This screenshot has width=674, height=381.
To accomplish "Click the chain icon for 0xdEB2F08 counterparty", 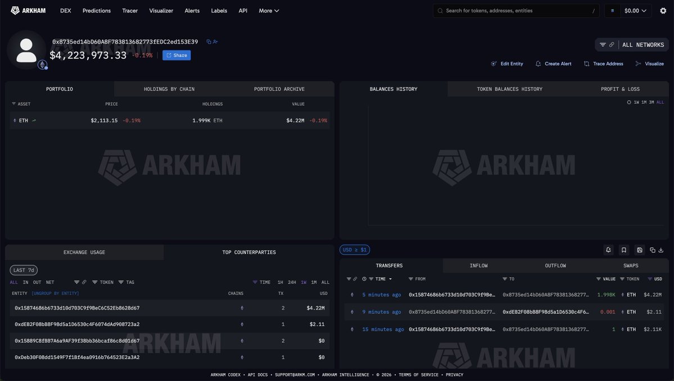I will tap(242, 324).
